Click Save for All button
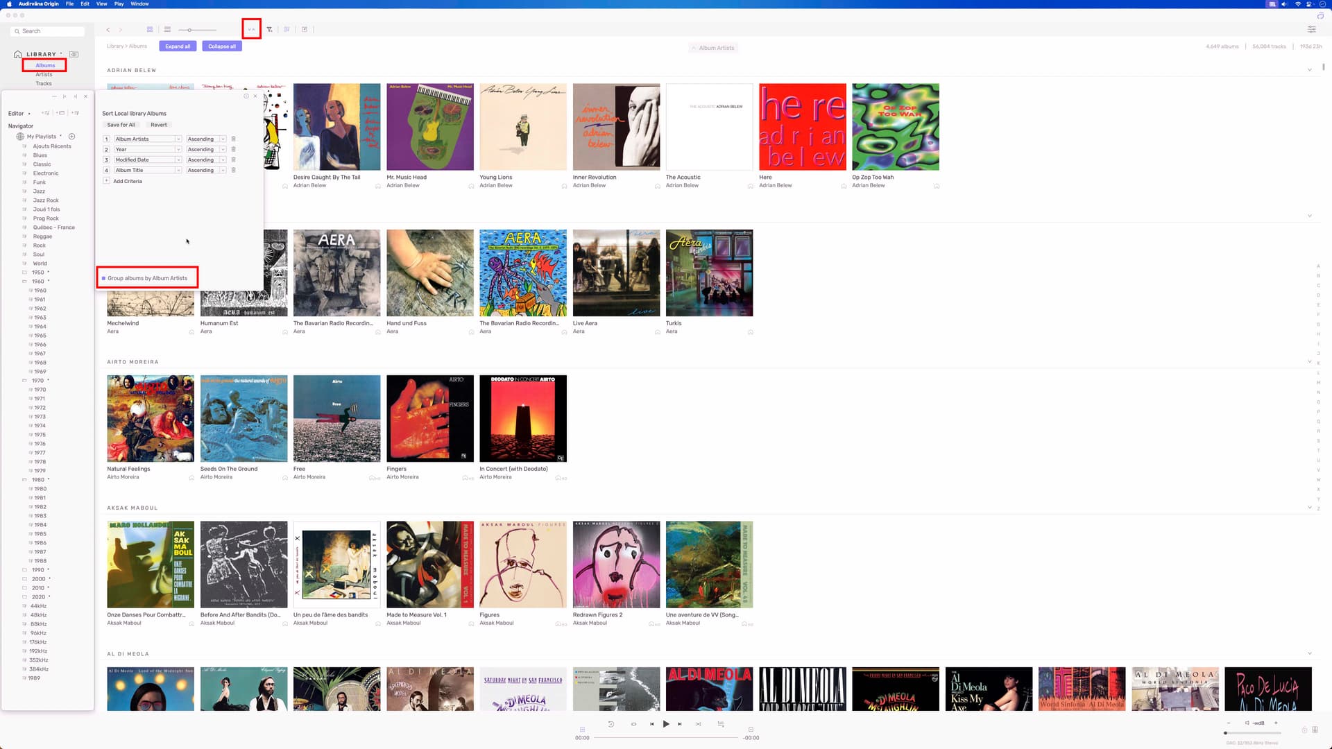This screenshot has height=749, width=1332. click(121, 125)
